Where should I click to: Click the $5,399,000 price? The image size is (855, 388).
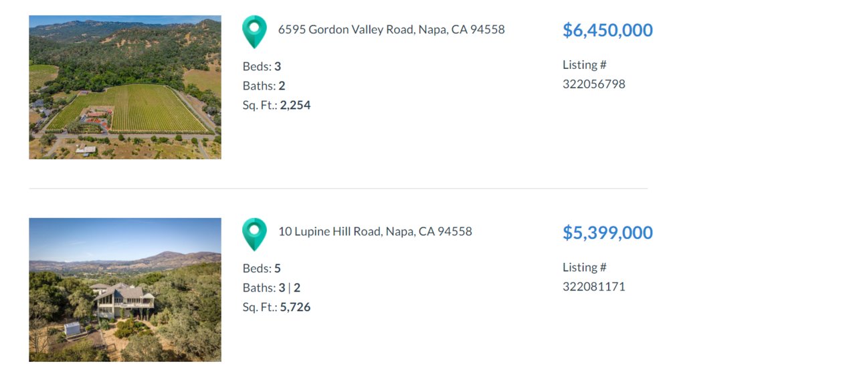click(x=607, y=233)
